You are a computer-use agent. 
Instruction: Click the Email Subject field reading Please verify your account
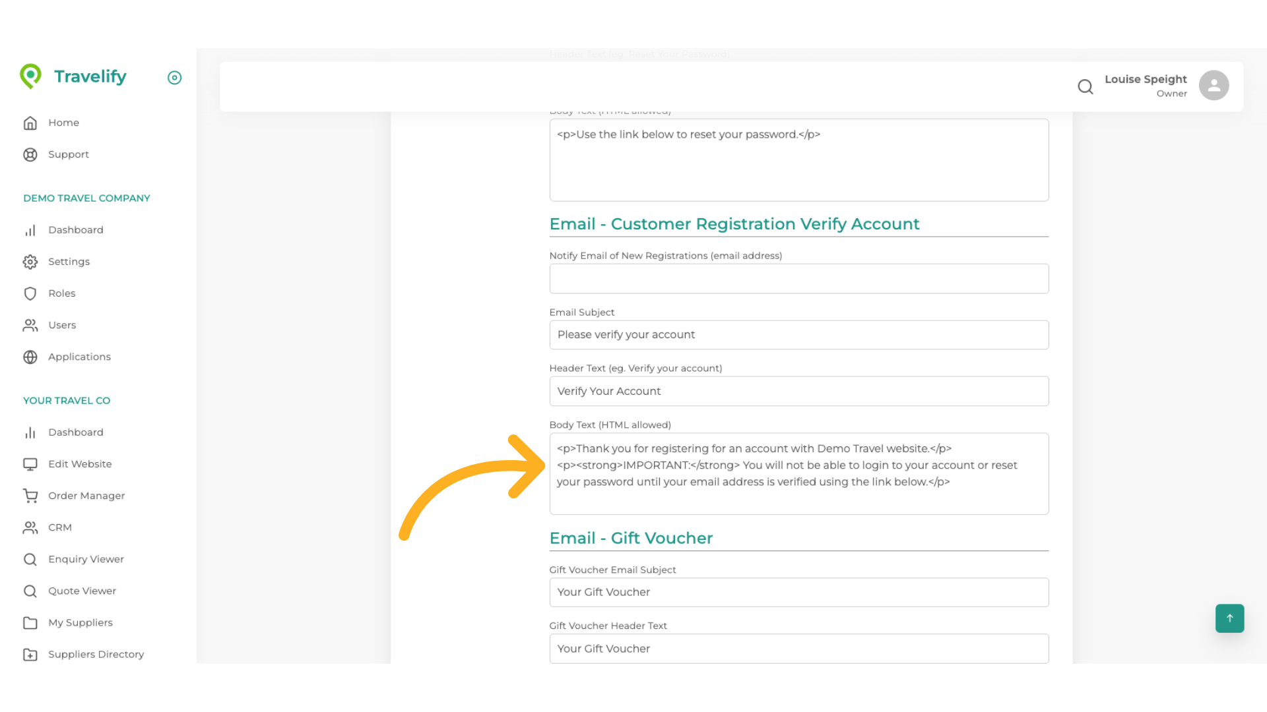click(x=798, y=334)
